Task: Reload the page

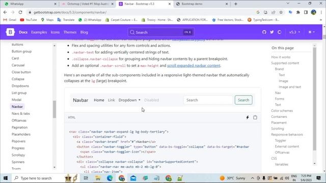Action: coord(20,12)
